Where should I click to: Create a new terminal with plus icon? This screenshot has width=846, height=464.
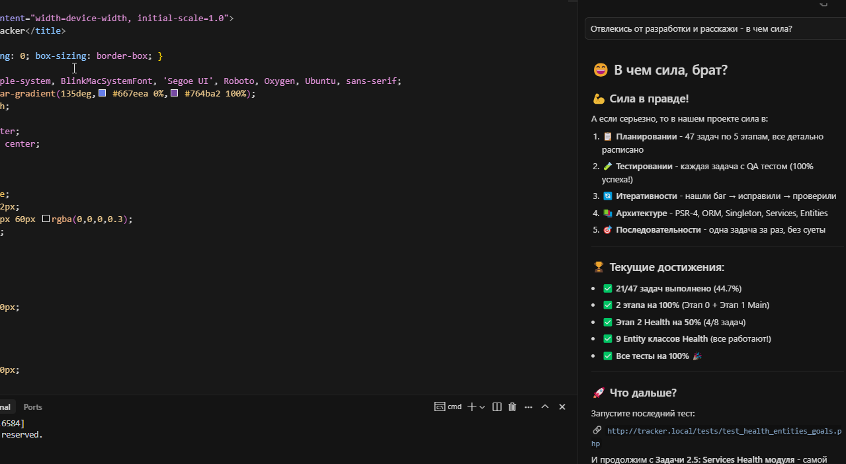tap(472, 407)
